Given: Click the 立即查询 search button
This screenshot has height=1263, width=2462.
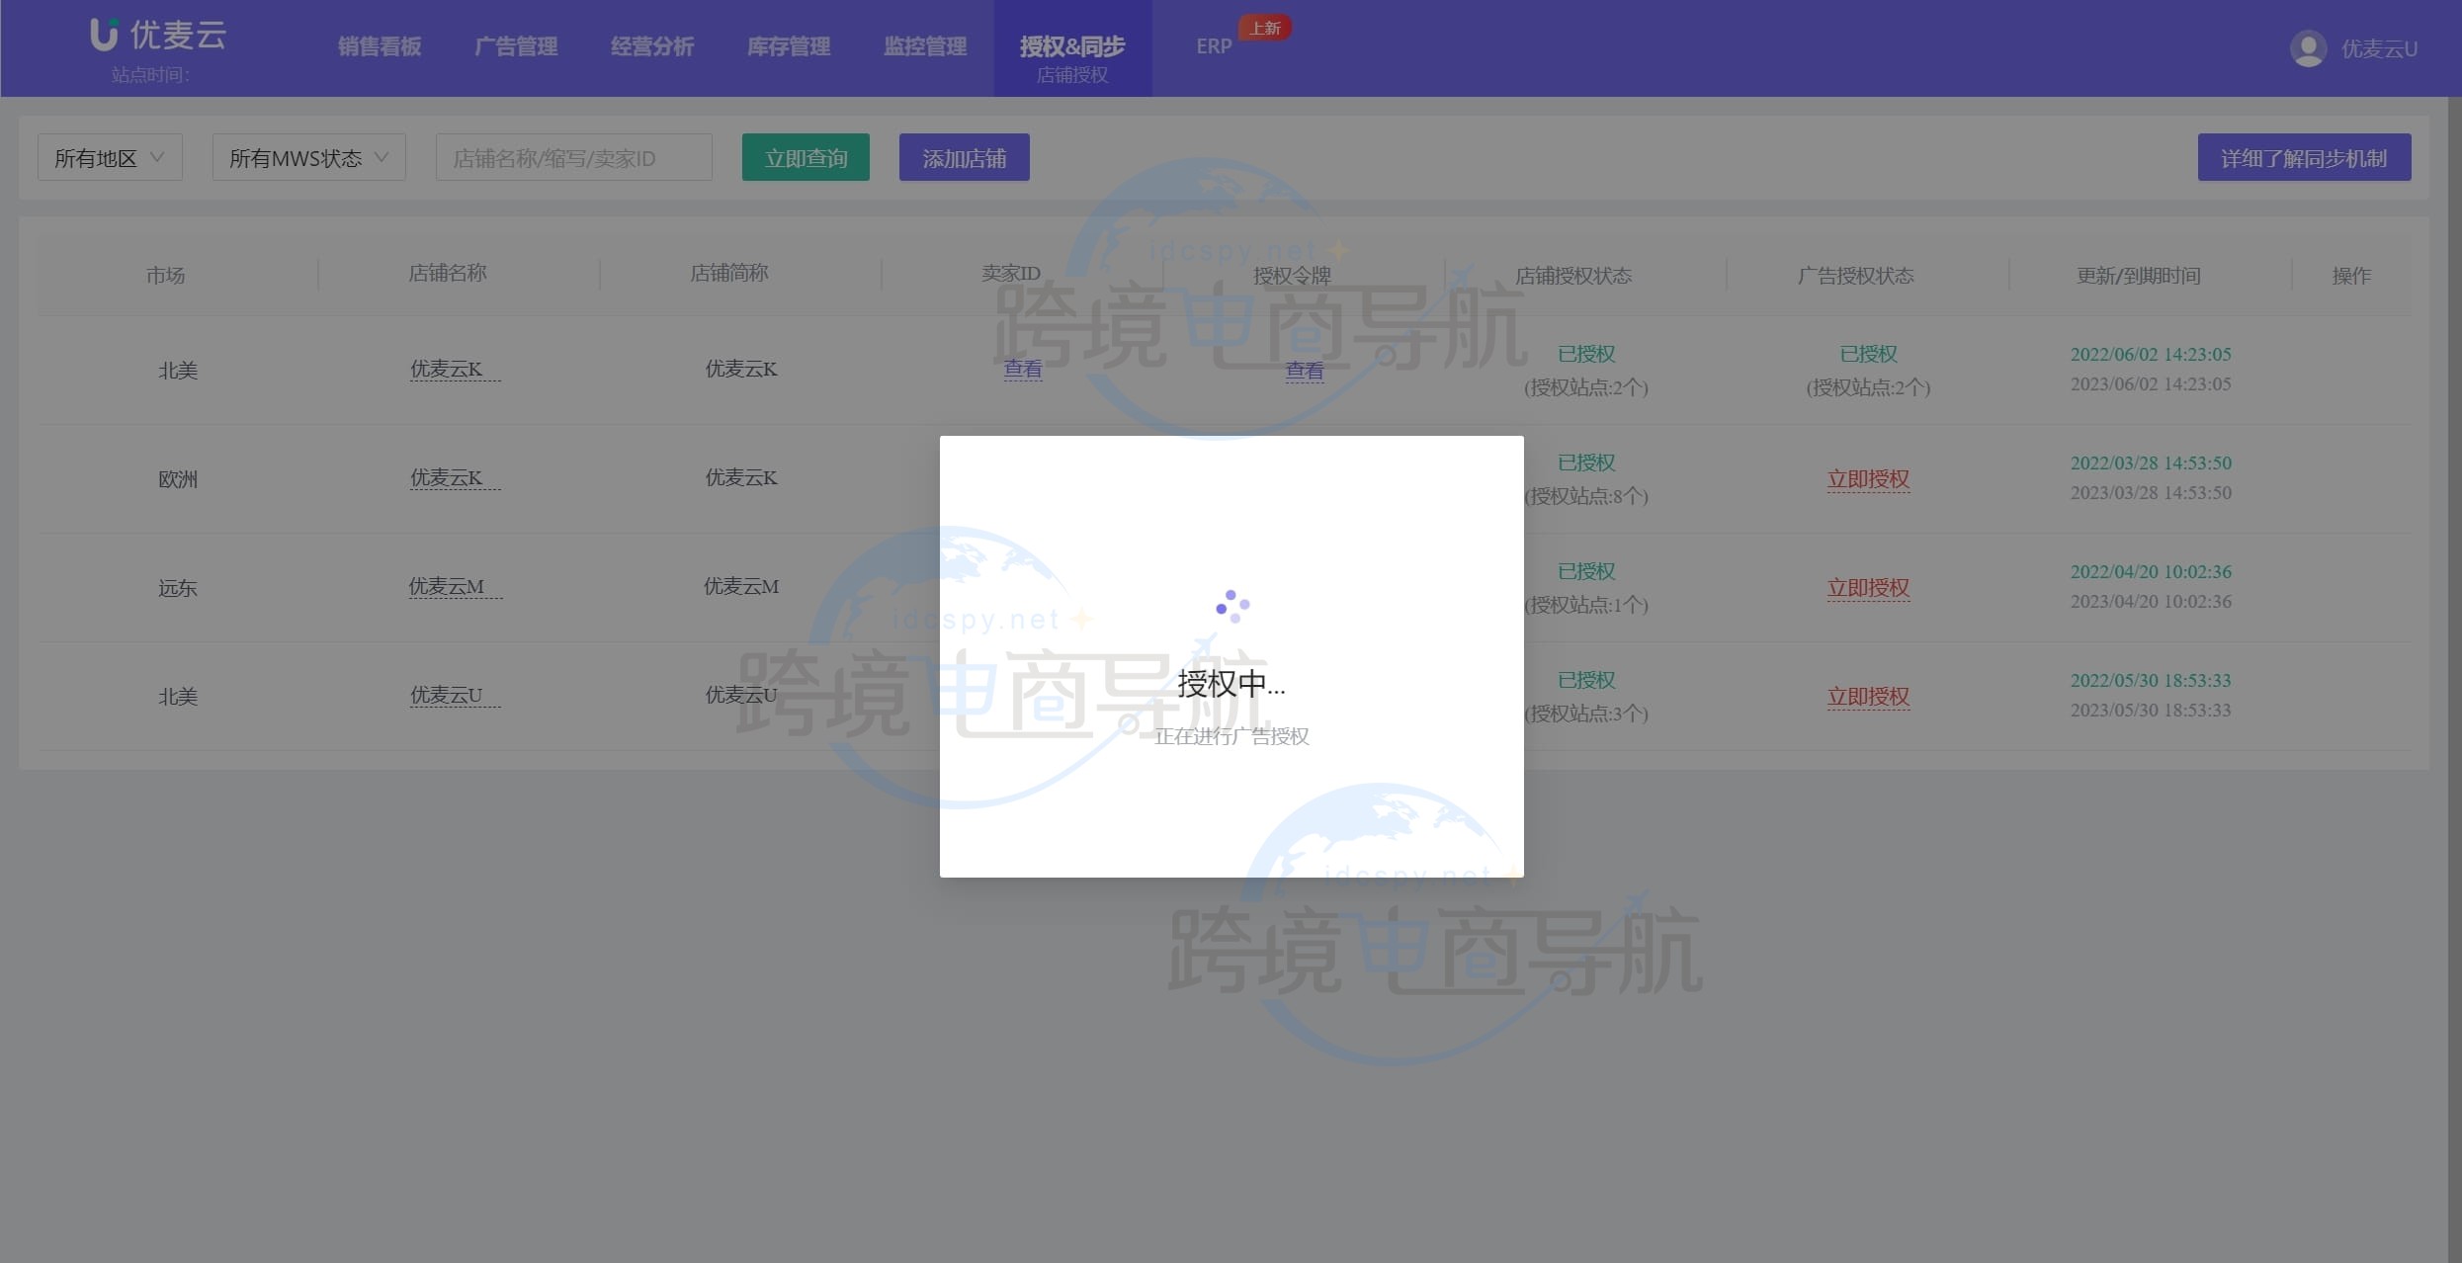Looking at the screenshot, I should point(806,156).
